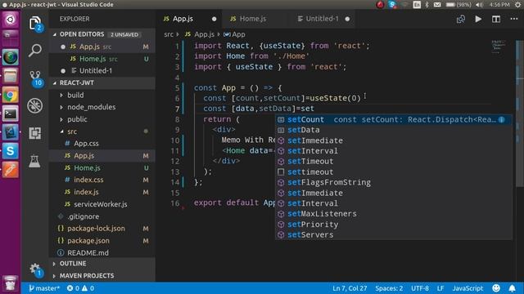
Task: Open Ubuntu dash search button
Action: [10, 20]
